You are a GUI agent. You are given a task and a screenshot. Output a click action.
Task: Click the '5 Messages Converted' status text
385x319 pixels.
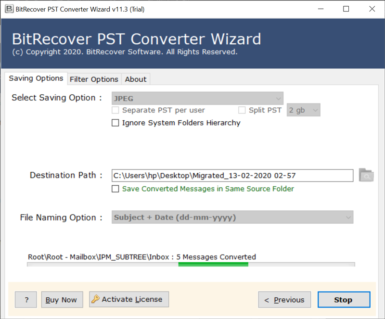click(216, 257)
